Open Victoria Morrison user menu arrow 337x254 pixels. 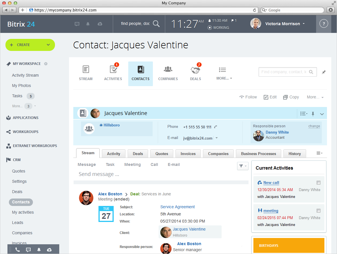tap(304, 24)
